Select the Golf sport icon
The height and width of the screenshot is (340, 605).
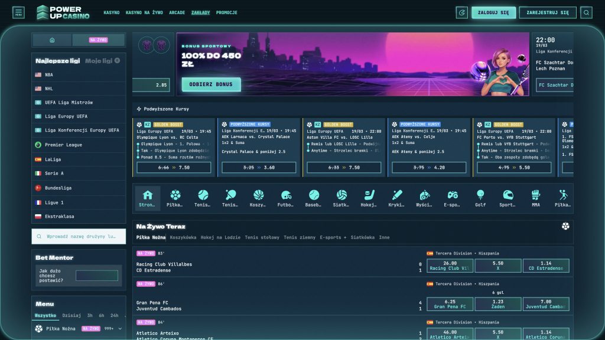(x=480, y=198)
